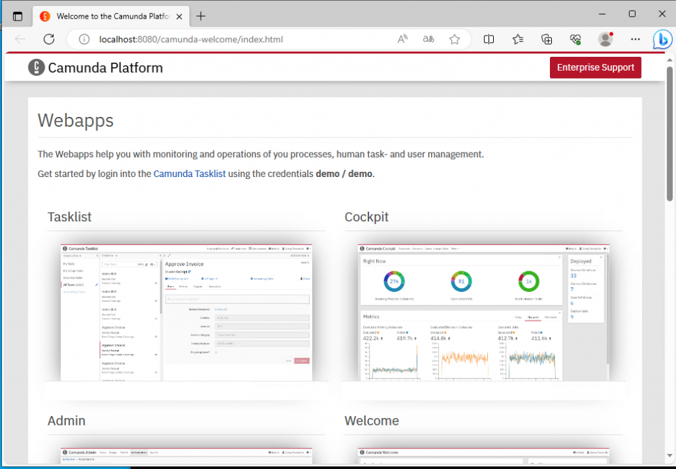Open the Bing Copilot sidebar icon
The image size is (676, 469).
coord(662,39)
